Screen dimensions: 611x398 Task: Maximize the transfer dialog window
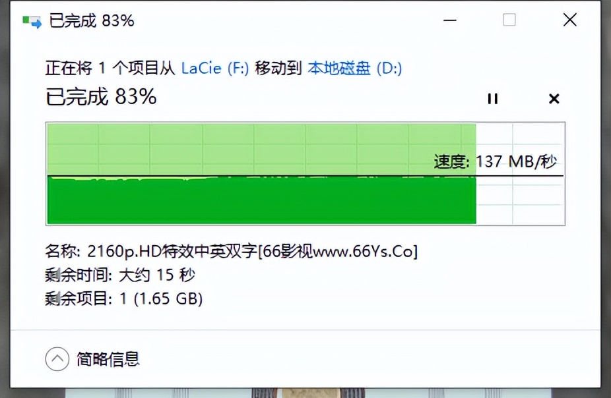(509, 20)
